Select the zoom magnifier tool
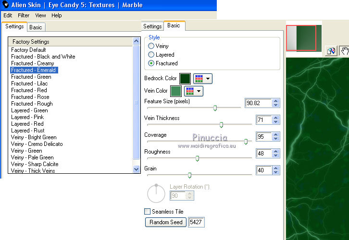This screenshot has width=349, height=240. 331,51
